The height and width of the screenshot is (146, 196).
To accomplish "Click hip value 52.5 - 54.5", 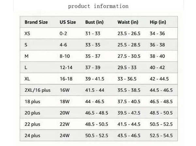I will click(x=161, y=136).
